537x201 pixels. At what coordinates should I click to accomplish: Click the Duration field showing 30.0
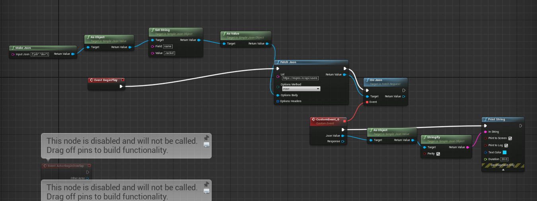tap(504, 159)
